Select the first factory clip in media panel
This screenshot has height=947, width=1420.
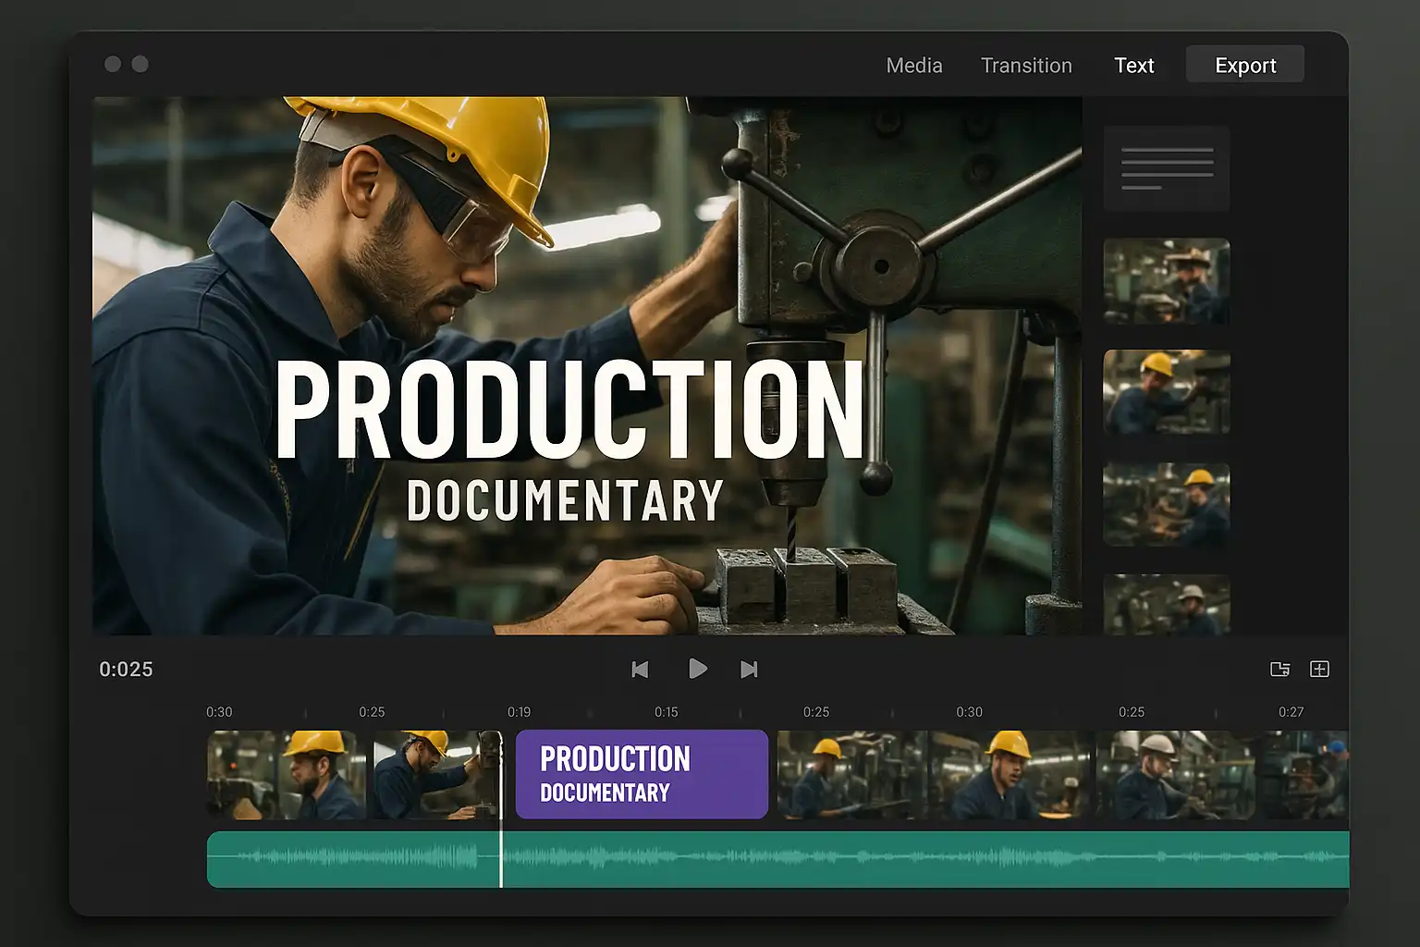pos(1167,281)
